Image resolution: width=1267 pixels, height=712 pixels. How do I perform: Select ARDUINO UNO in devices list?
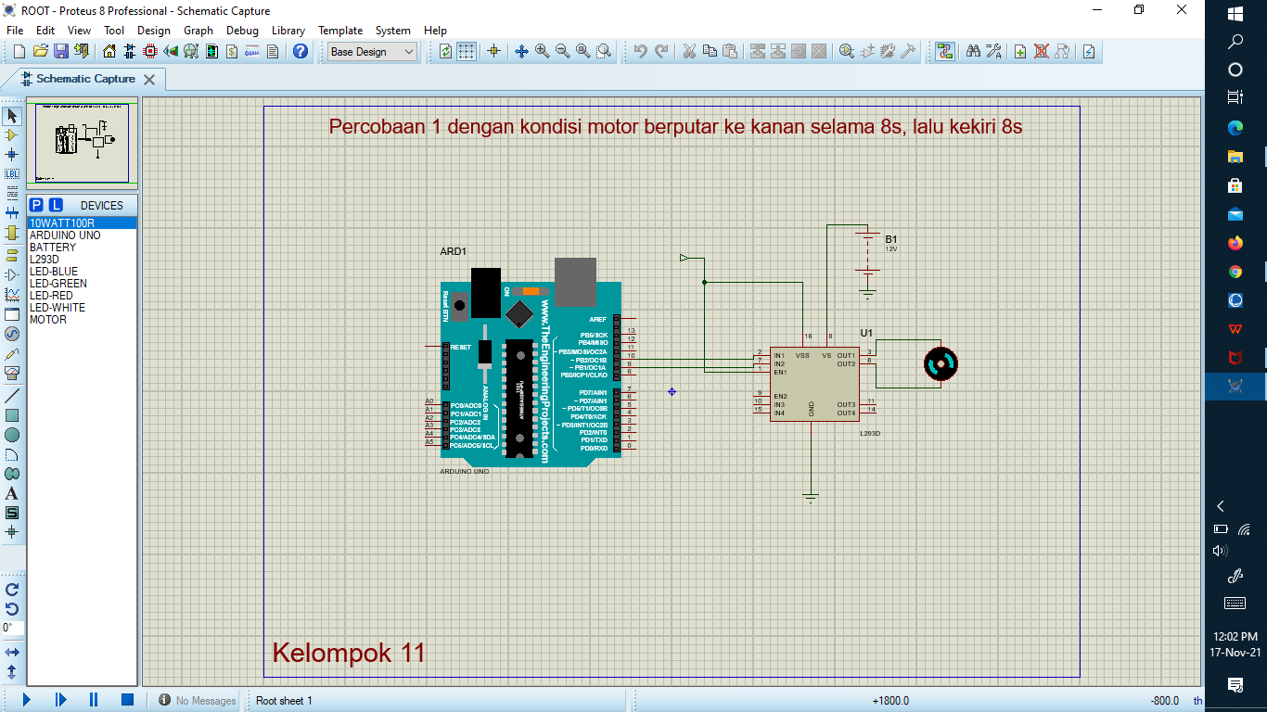(65, 235)
